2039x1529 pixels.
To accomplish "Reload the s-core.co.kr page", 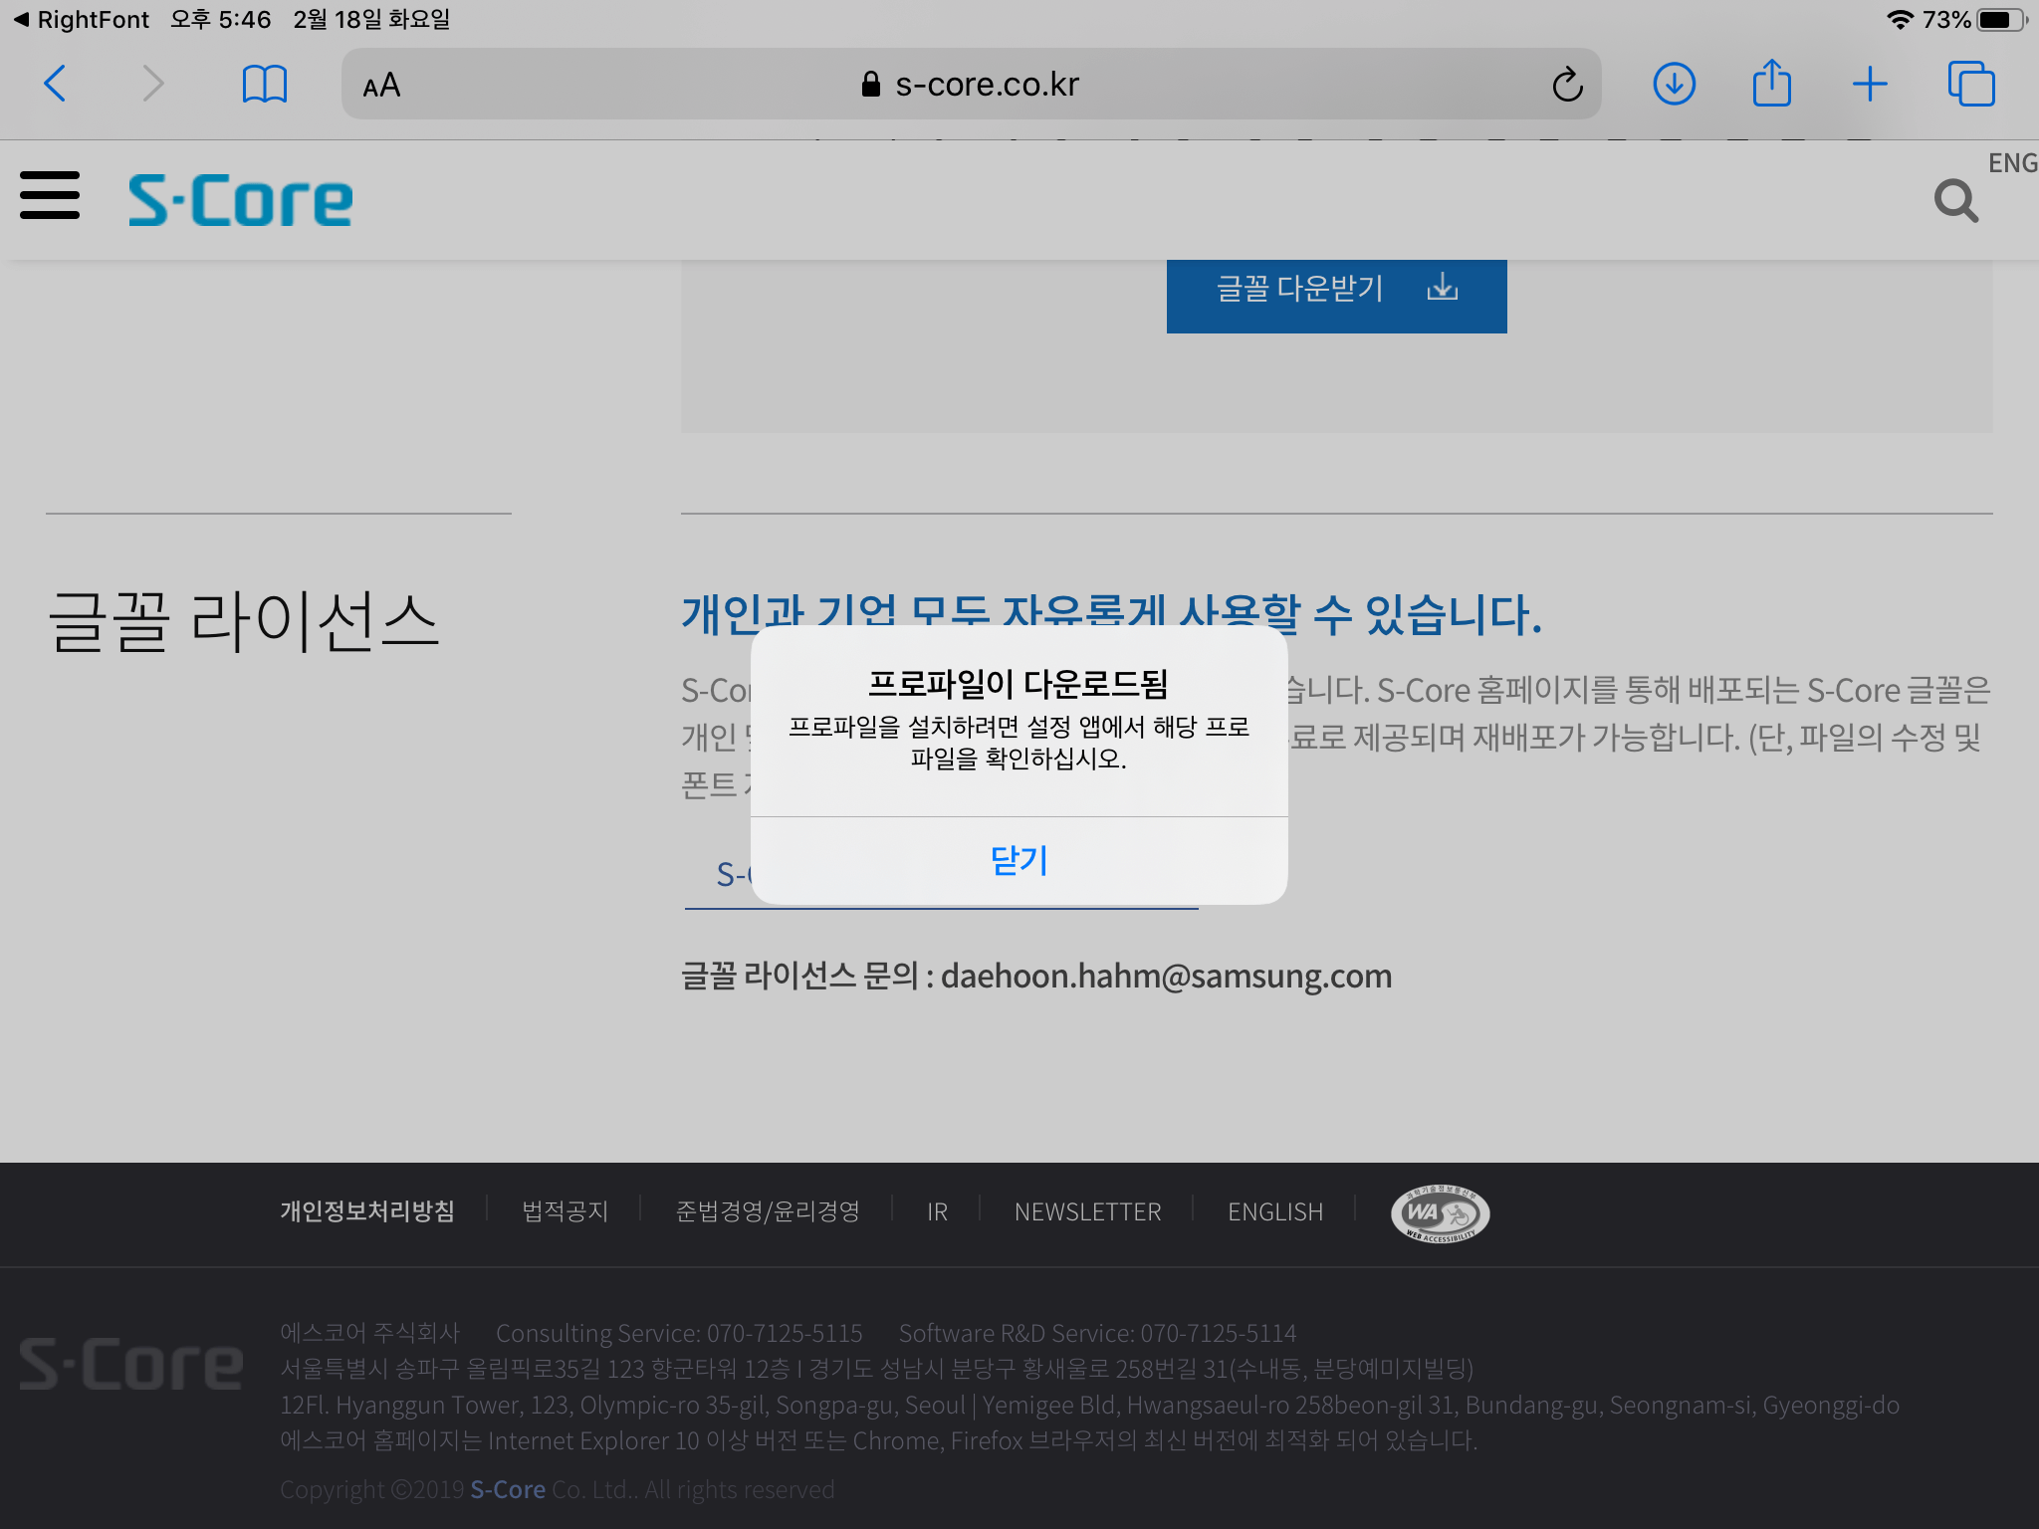I will (1567, 85).
